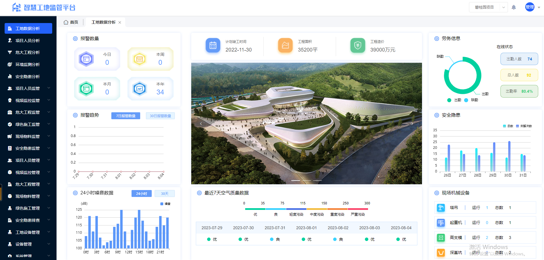Click the notification bell icon
The height and width of the screenshot is (260, 544).
tap(514, 7)
